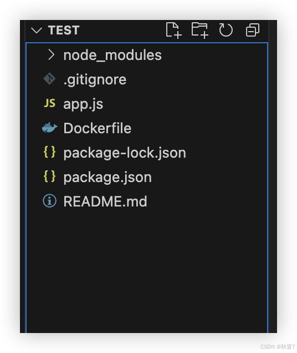
Task: Click the New Folder icon
Action: [x=199, y=30]
